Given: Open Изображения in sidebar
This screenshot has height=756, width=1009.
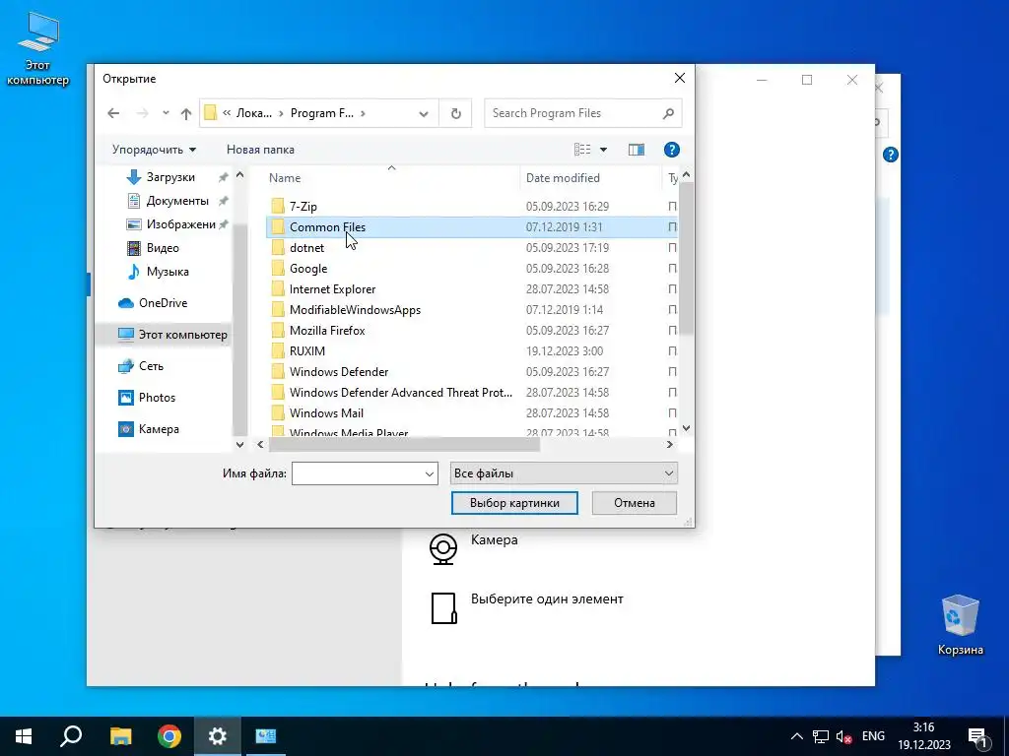Looking at the screenshot, I should coord(180,224).
